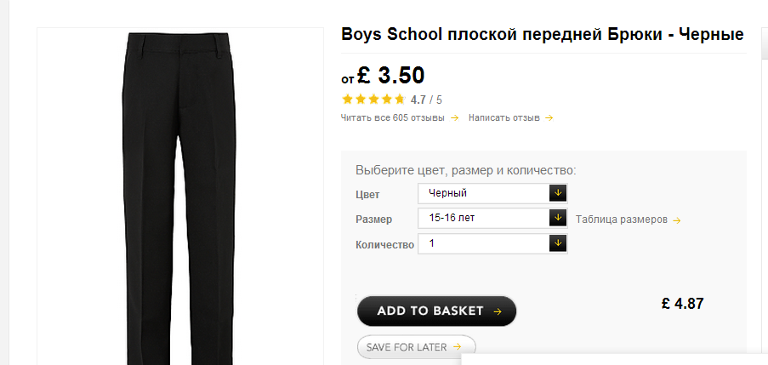Expand the Размер dropdown showing 15-16 лет
Image resolution: width=768 pixels, height=365 pixels.
click(492, 219)
